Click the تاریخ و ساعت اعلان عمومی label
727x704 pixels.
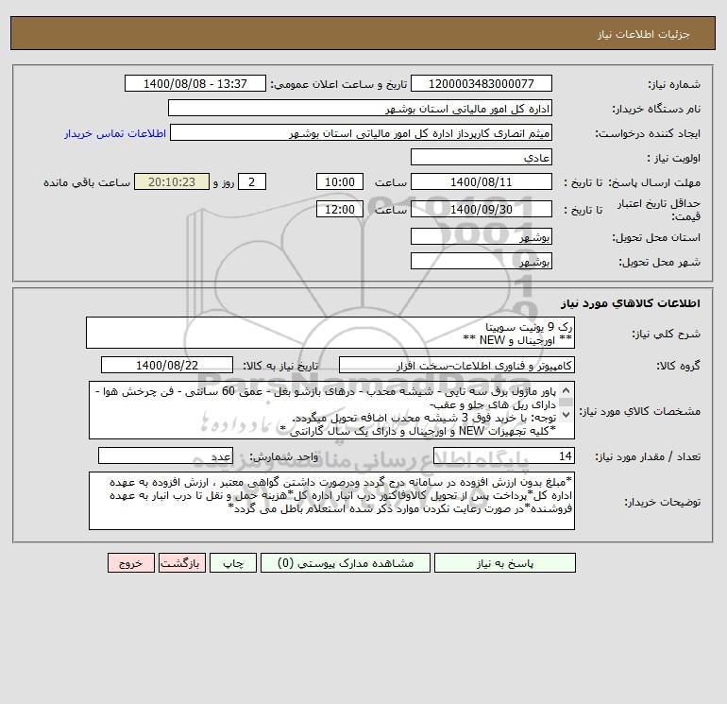point(338,84)
